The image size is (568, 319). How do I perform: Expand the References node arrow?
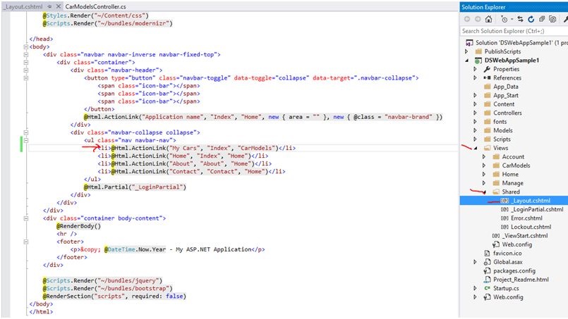click(476, 77)
